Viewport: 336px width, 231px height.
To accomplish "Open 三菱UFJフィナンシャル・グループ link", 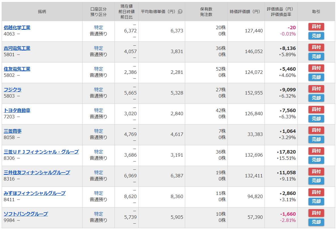I will [x=41, y=152].
